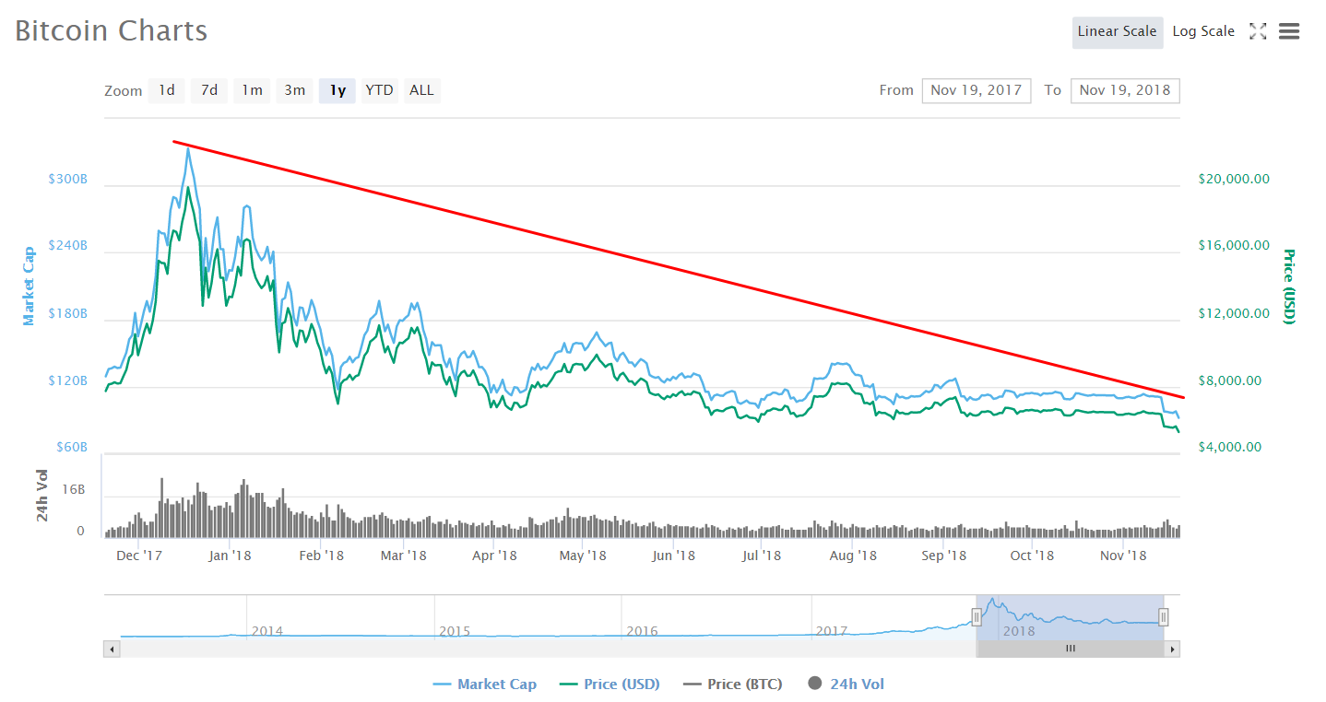Open the chart hamburger menu

1289,31
